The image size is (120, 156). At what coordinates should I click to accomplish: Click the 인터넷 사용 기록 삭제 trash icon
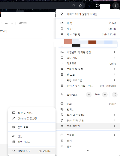pos(62,86)
